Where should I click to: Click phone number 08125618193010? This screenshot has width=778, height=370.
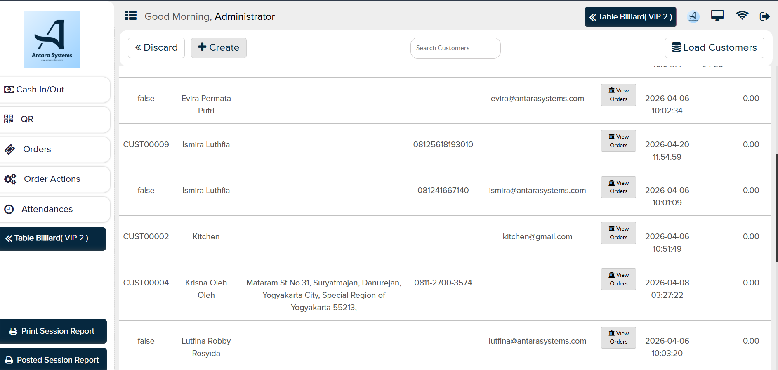[443, 145]
